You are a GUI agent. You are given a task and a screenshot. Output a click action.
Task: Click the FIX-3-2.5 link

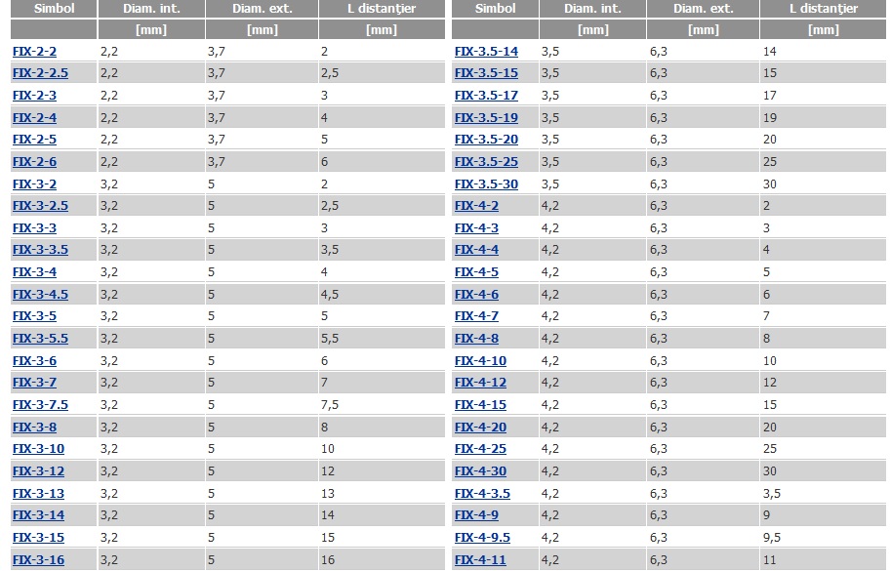[40, 206]
